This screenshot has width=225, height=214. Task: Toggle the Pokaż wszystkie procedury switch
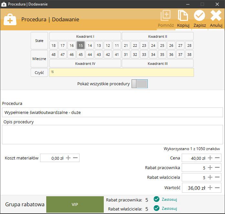(x=140, y=84)
